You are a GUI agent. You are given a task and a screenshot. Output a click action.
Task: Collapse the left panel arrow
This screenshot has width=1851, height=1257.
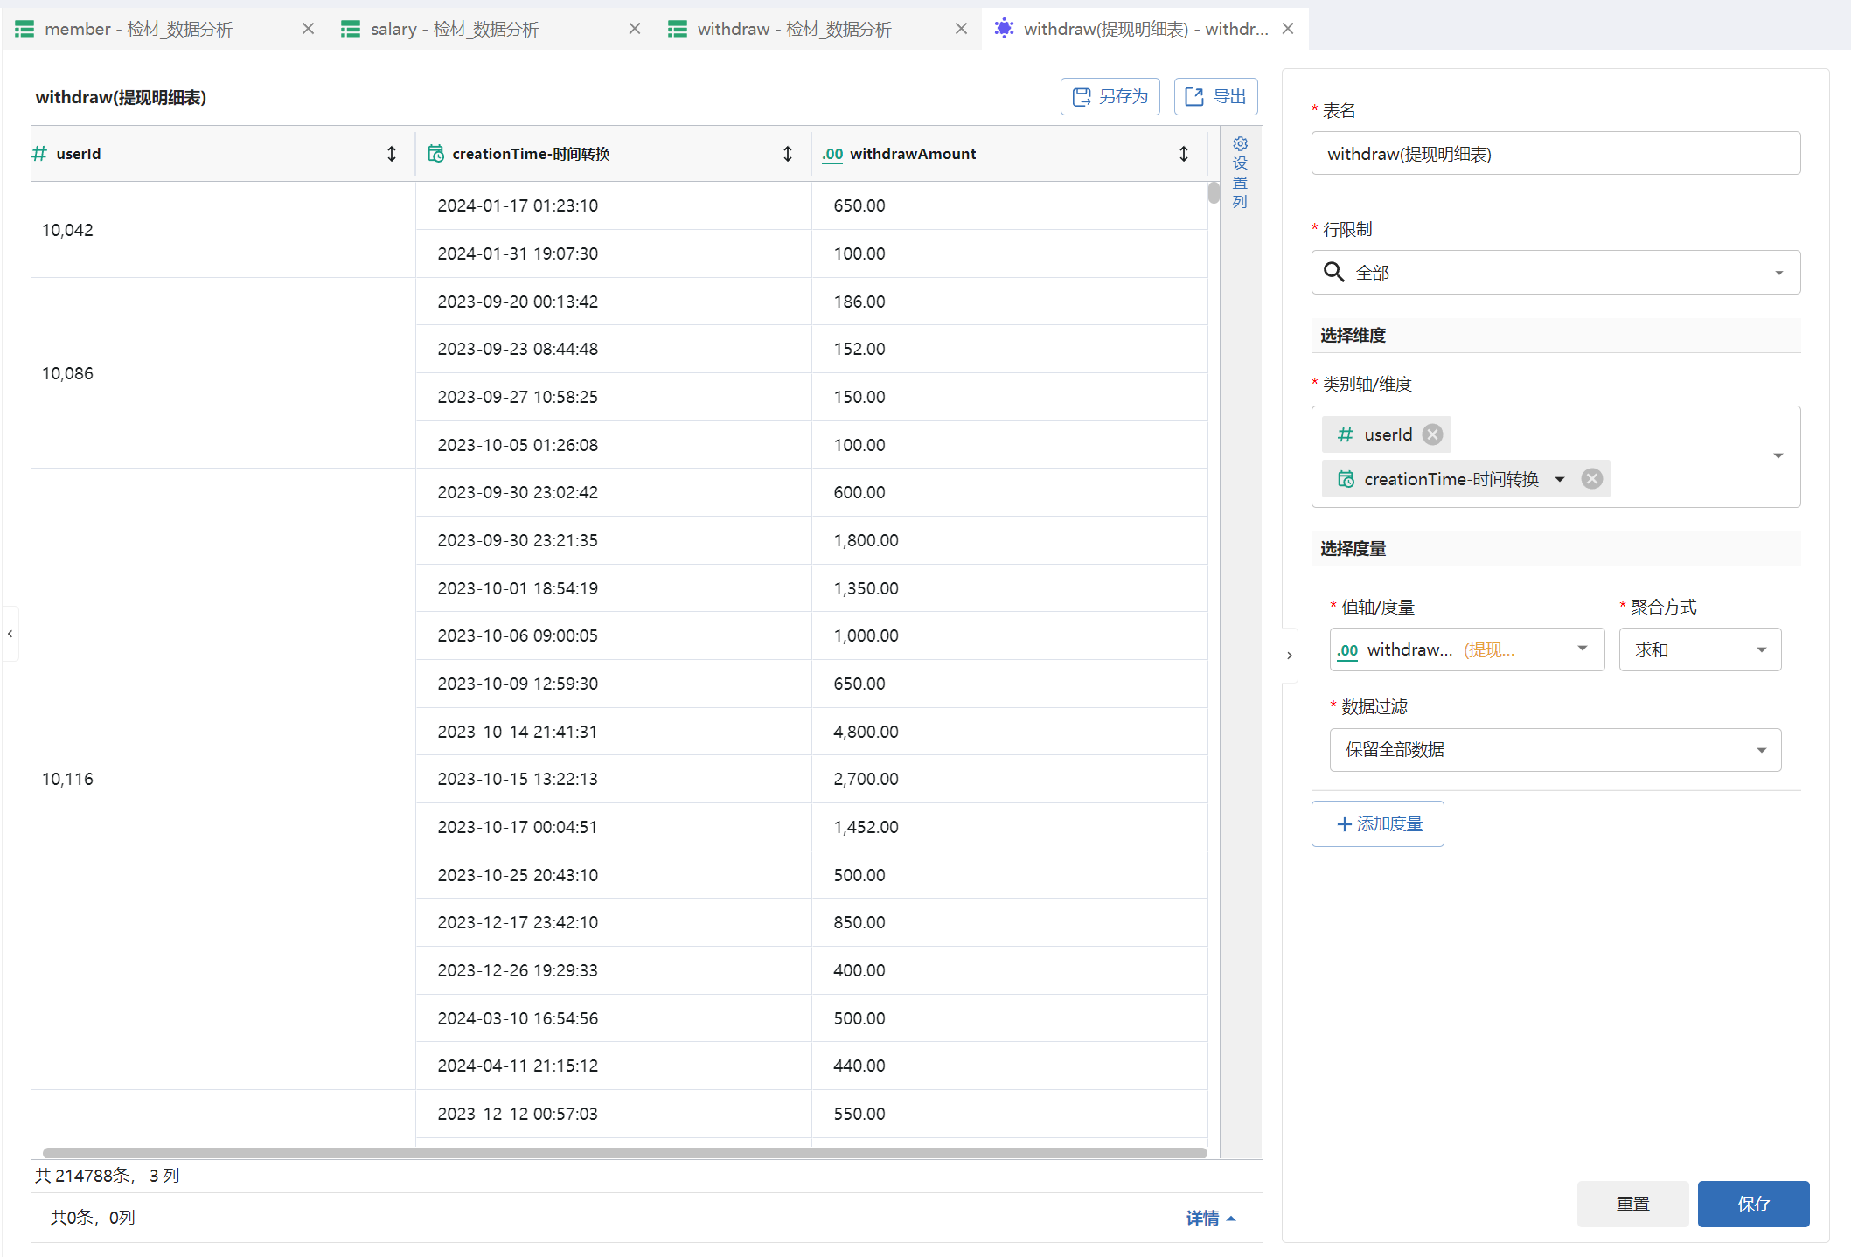pos(10,634)
